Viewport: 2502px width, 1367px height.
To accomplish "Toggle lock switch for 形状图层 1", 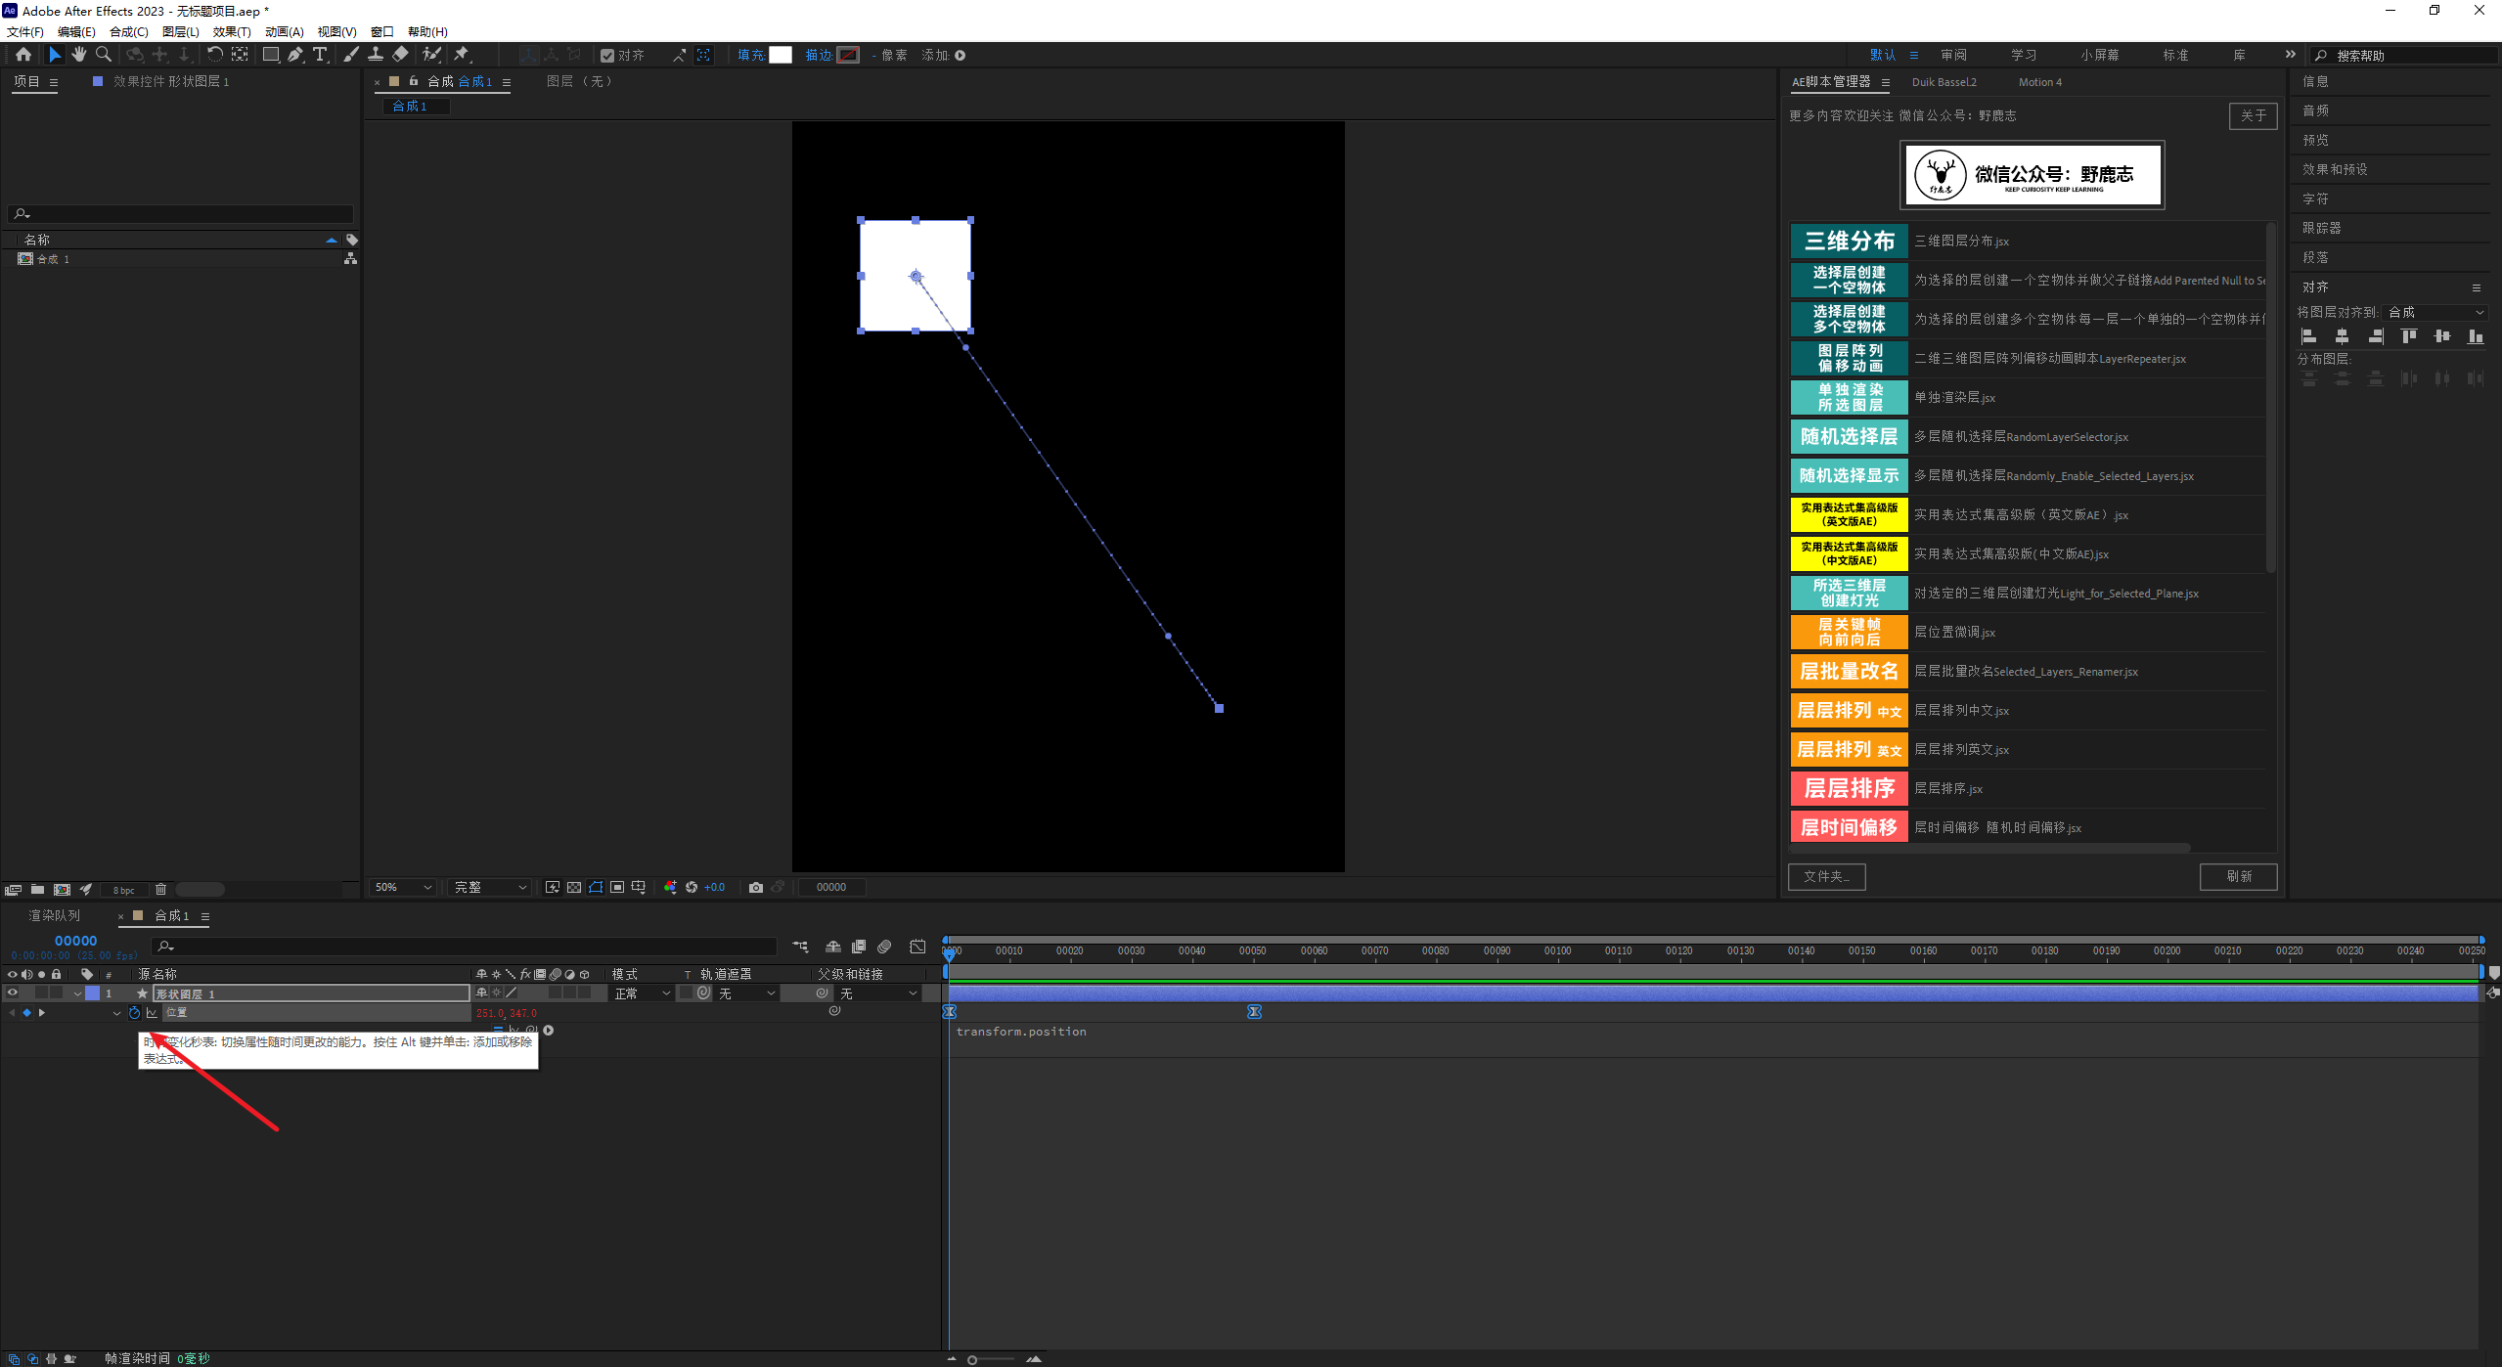I will coord(57,993).
